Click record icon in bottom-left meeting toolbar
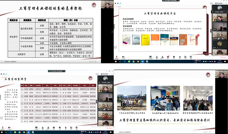Viewport: 228px width, 134px height. 60,128
